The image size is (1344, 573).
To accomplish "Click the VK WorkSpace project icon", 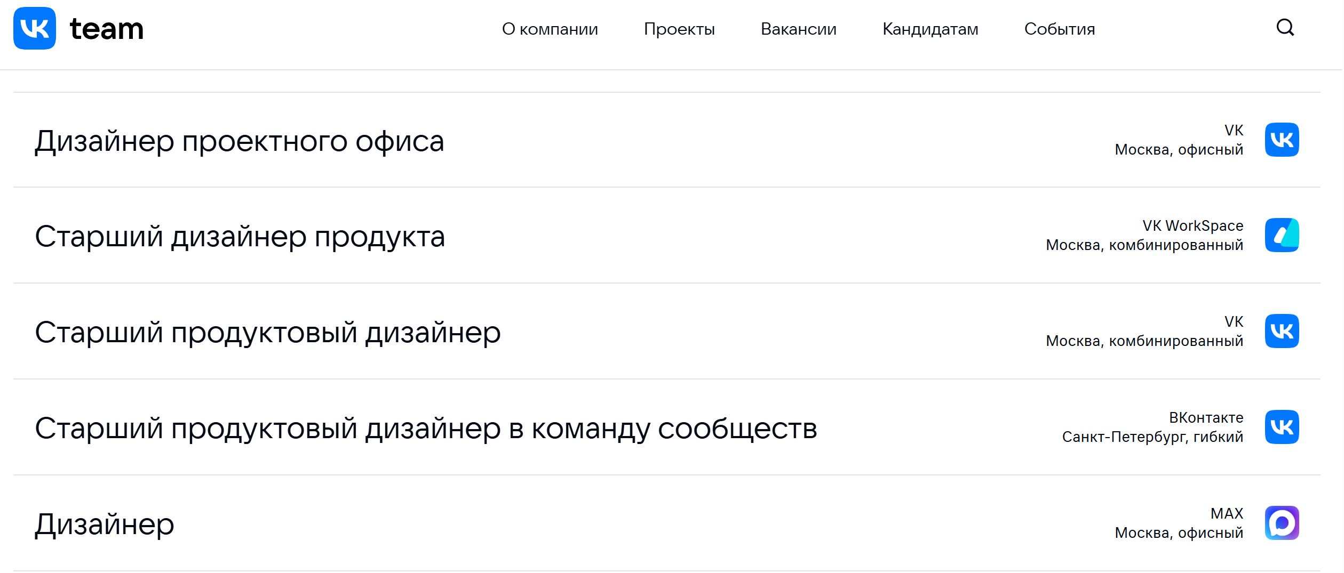I will point(1282,235).
